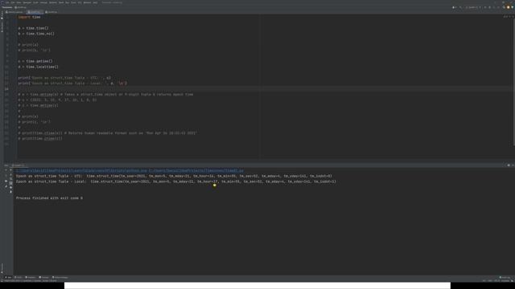Image resolution: width=515 pixels, height=289 pixels.
Task: Click the 'd = time.localtime()' line
Action: (38, 67)
